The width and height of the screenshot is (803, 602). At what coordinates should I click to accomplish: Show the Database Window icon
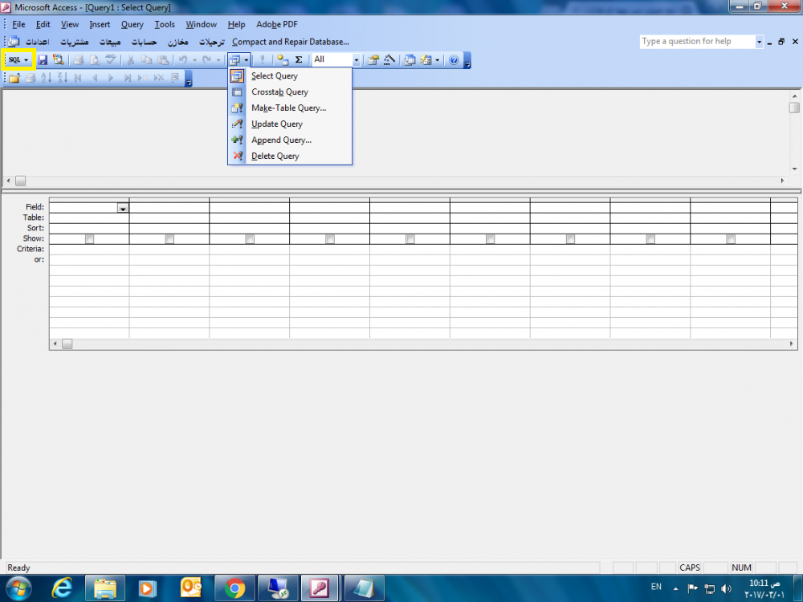[410, 60]
